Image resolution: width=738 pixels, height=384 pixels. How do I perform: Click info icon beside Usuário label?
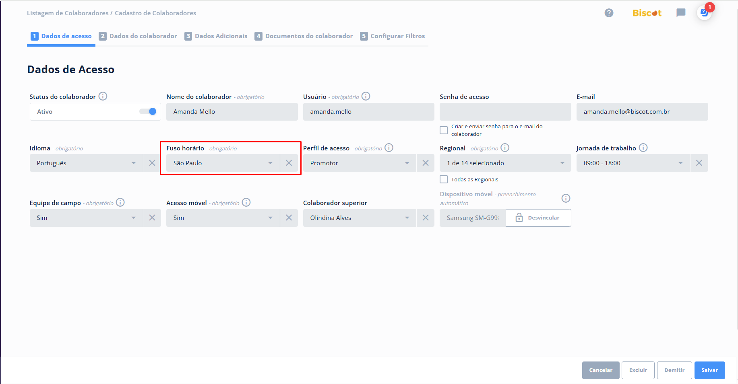(x=366, y=96)
